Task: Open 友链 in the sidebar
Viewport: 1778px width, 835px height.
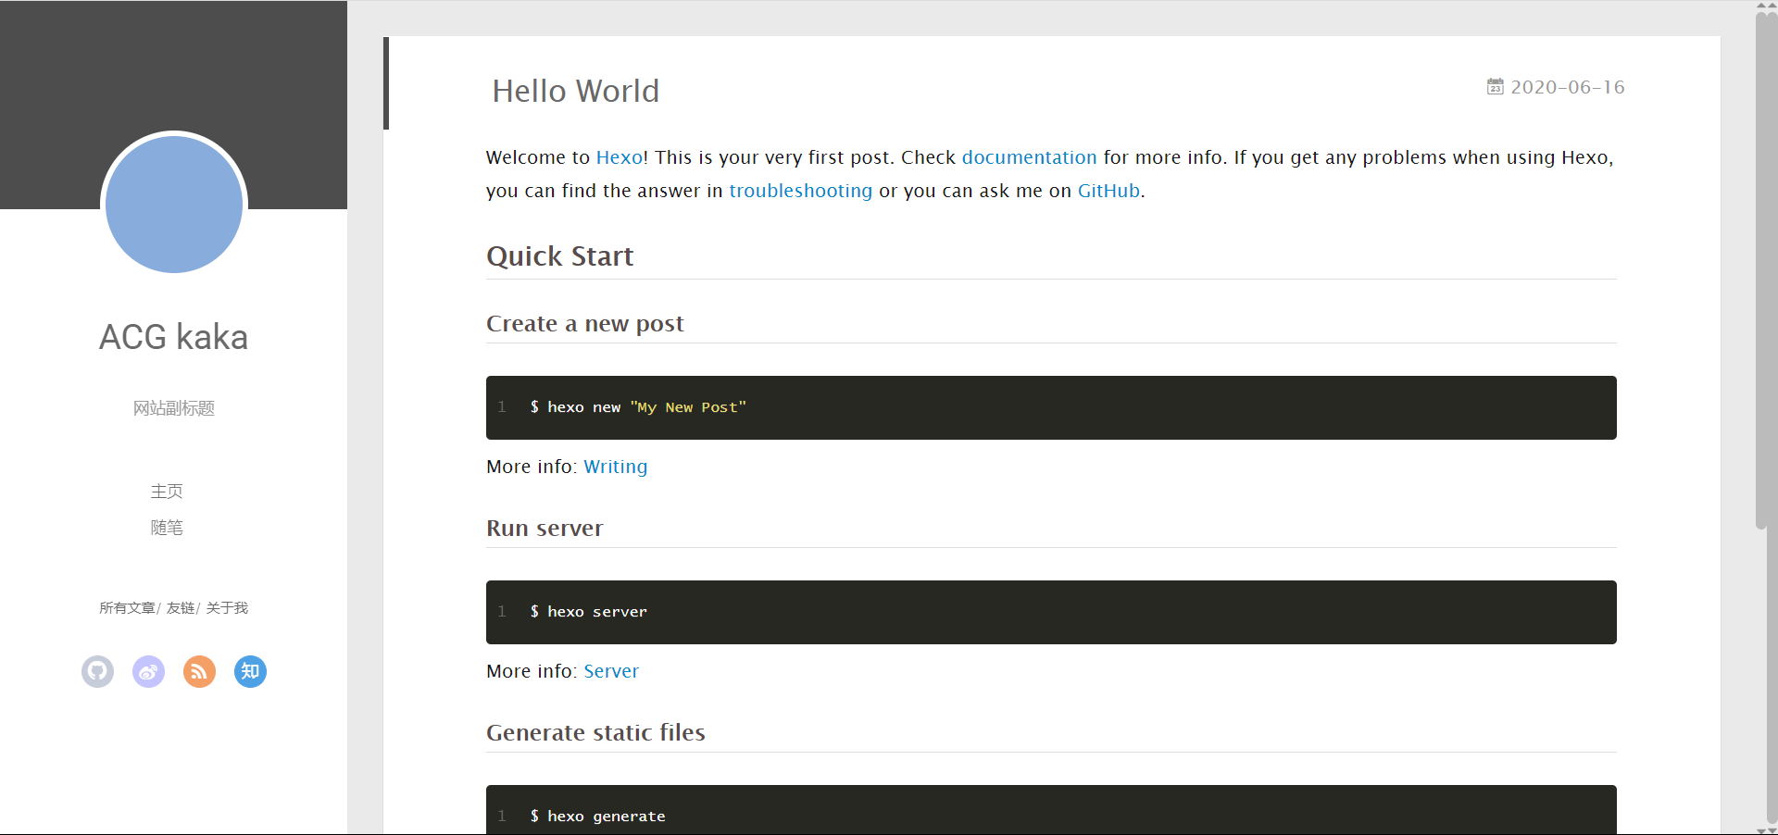Action: pyautogui.click(x=181, y=608)
